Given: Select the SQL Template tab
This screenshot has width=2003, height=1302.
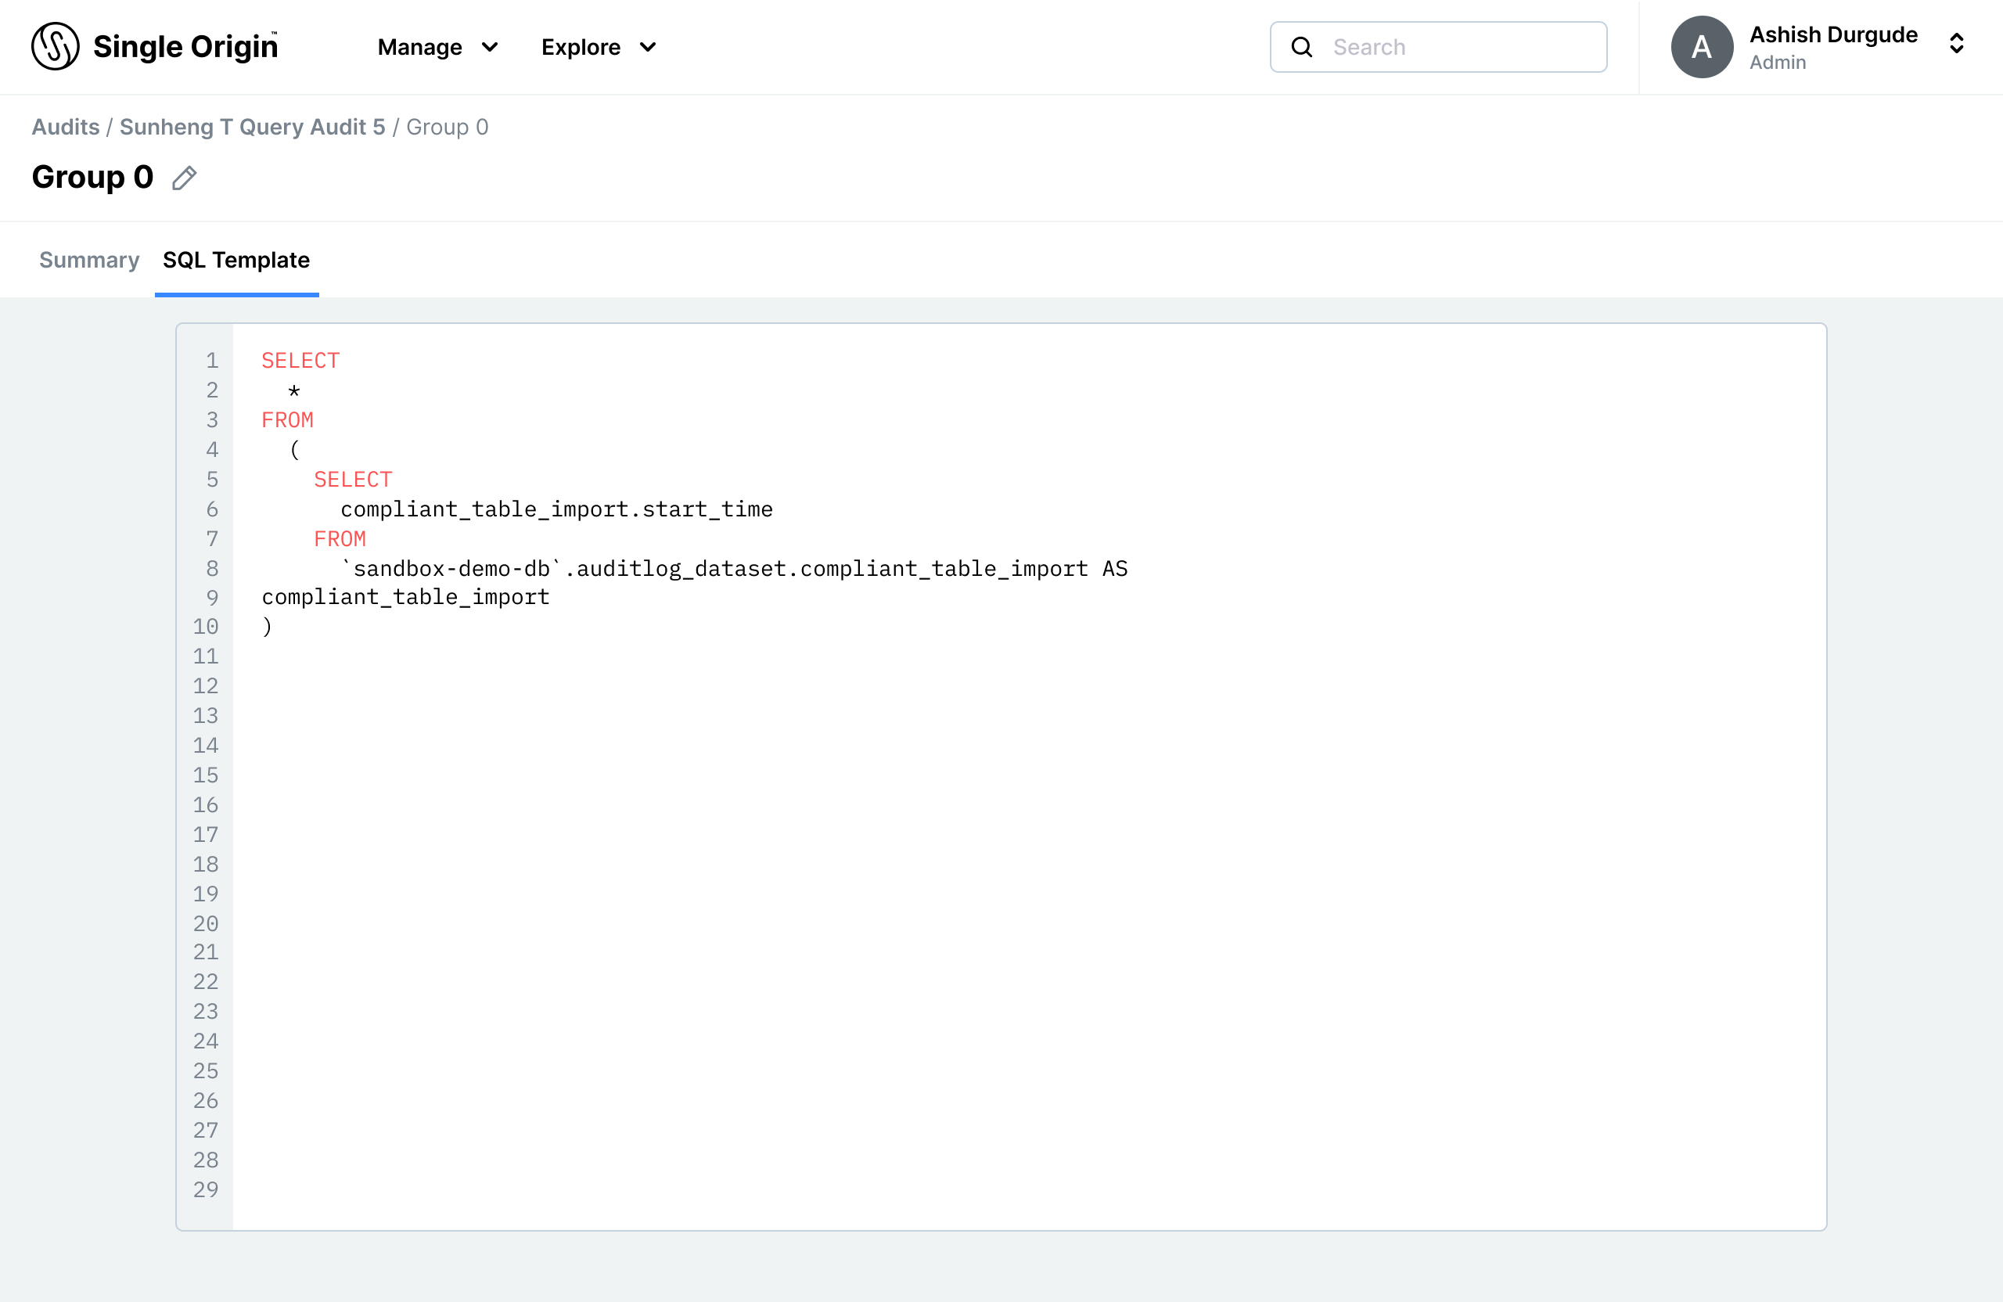Looking at the screenshot, I should [236, 260].
